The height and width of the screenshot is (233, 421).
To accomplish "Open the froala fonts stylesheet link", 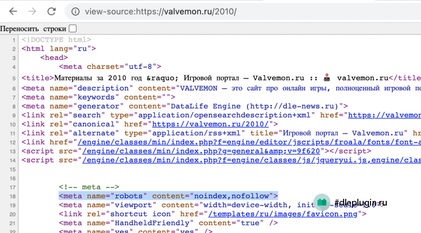I will [x=249, y=142].
